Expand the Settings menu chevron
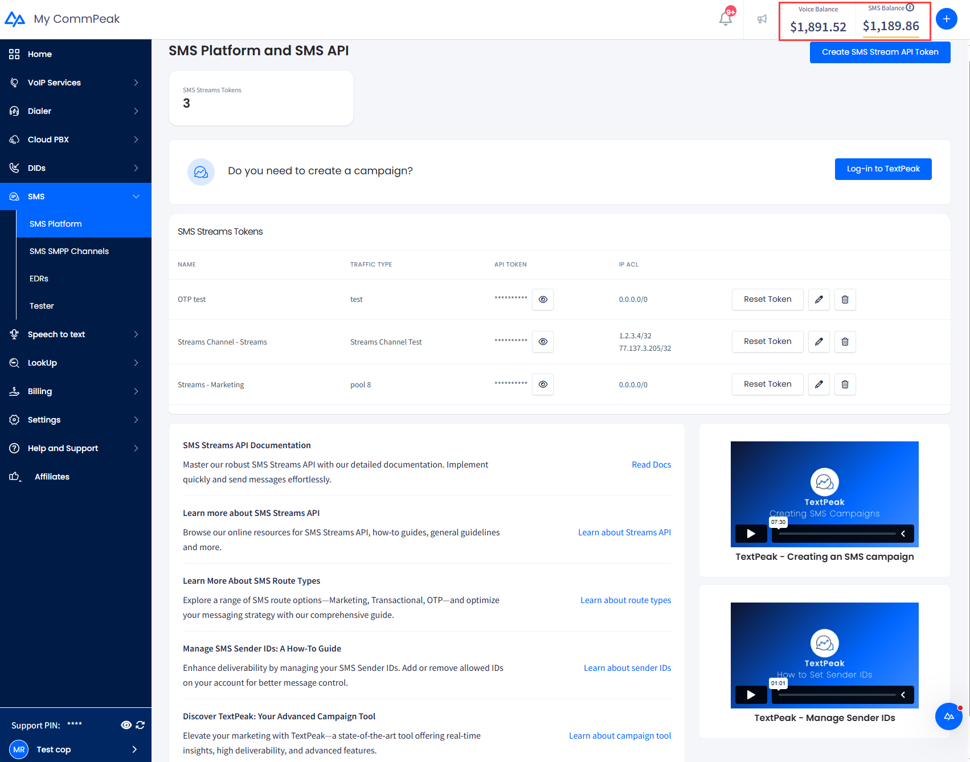Viewport: 970px width, 762px height. [x=136, y=420]
